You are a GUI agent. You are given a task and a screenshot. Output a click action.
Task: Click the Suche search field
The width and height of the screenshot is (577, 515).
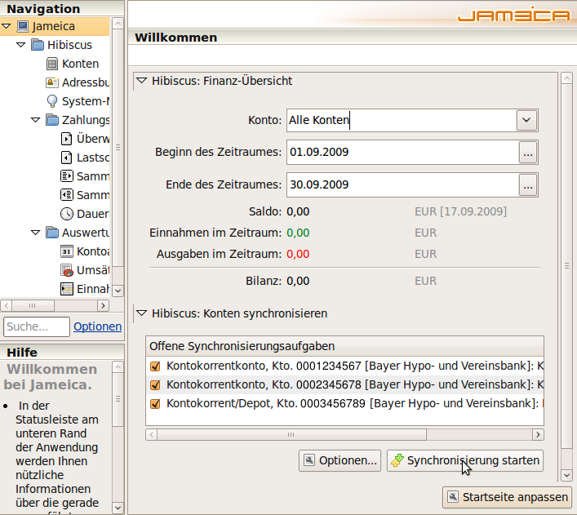click(x=37, y=326)
